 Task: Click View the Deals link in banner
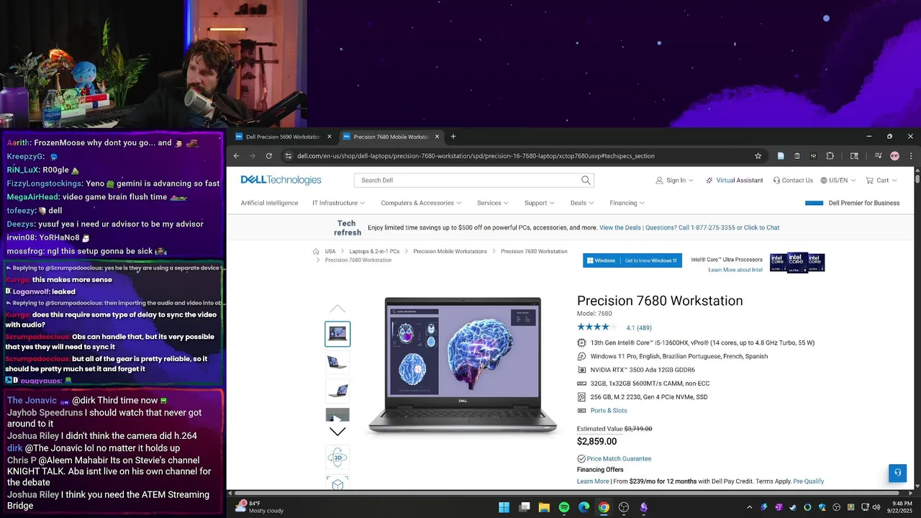click(620, 227)
